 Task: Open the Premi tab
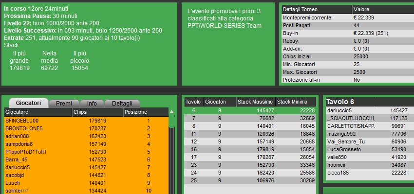(64, 104)
